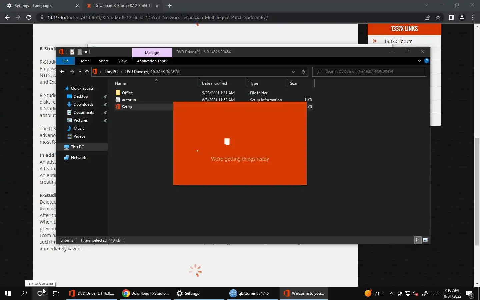The width and height of the screenshot is (480, 300).
Task: Click Chrome's back arrow
Action: click(x=7, y=17)
